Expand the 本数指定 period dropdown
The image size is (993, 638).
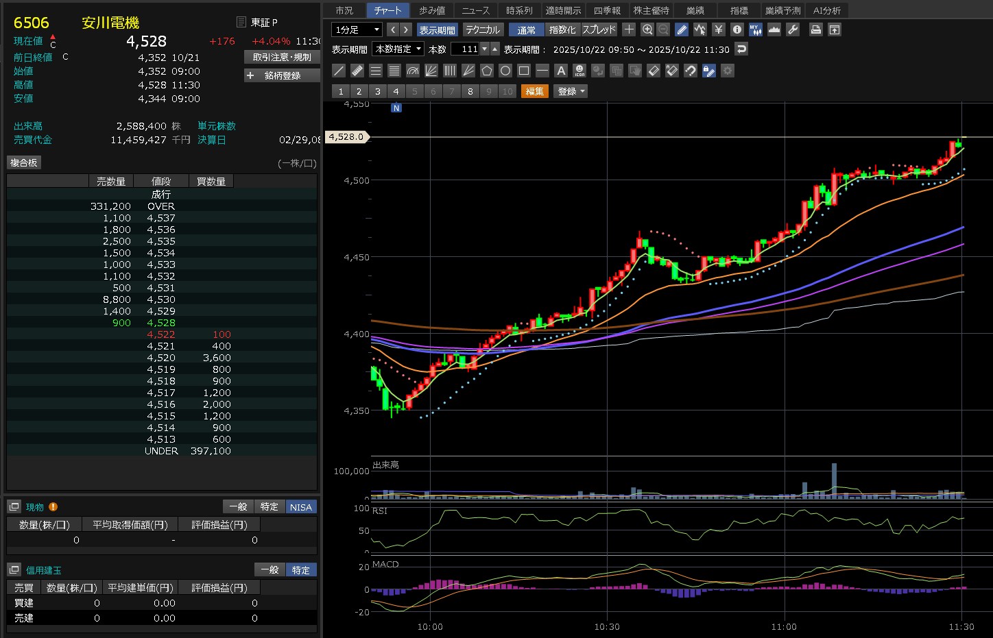[x=398, y=49]
